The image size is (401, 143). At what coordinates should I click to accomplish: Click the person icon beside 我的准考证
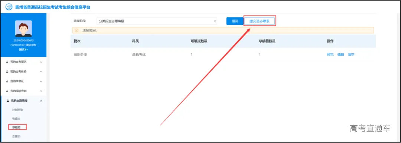coord(7,81)
